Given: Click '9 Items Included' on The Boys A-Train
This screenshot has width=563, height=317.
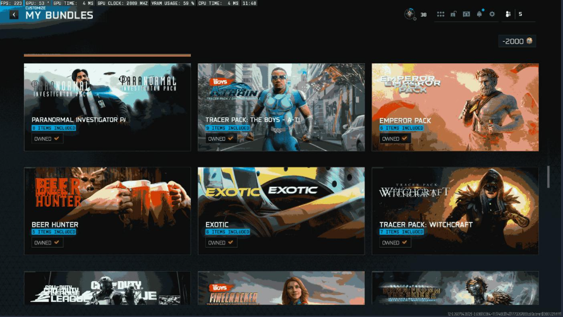Looking at the screenshot, I should (x=227, y=128).
